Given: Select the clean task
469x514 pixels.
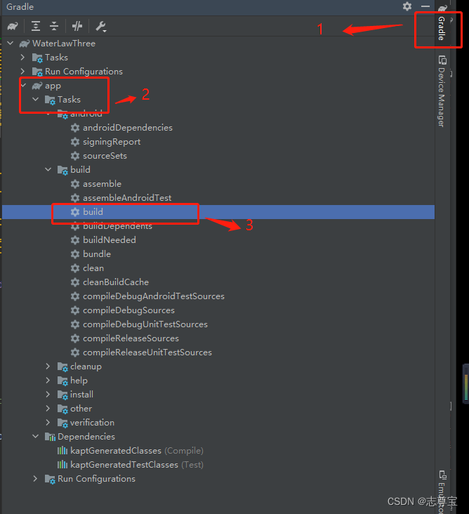Looking at the screenshot, I should [x=93, y=268].
